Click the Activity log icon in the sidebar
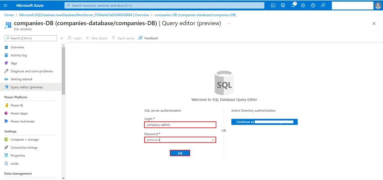 (6, 55)
